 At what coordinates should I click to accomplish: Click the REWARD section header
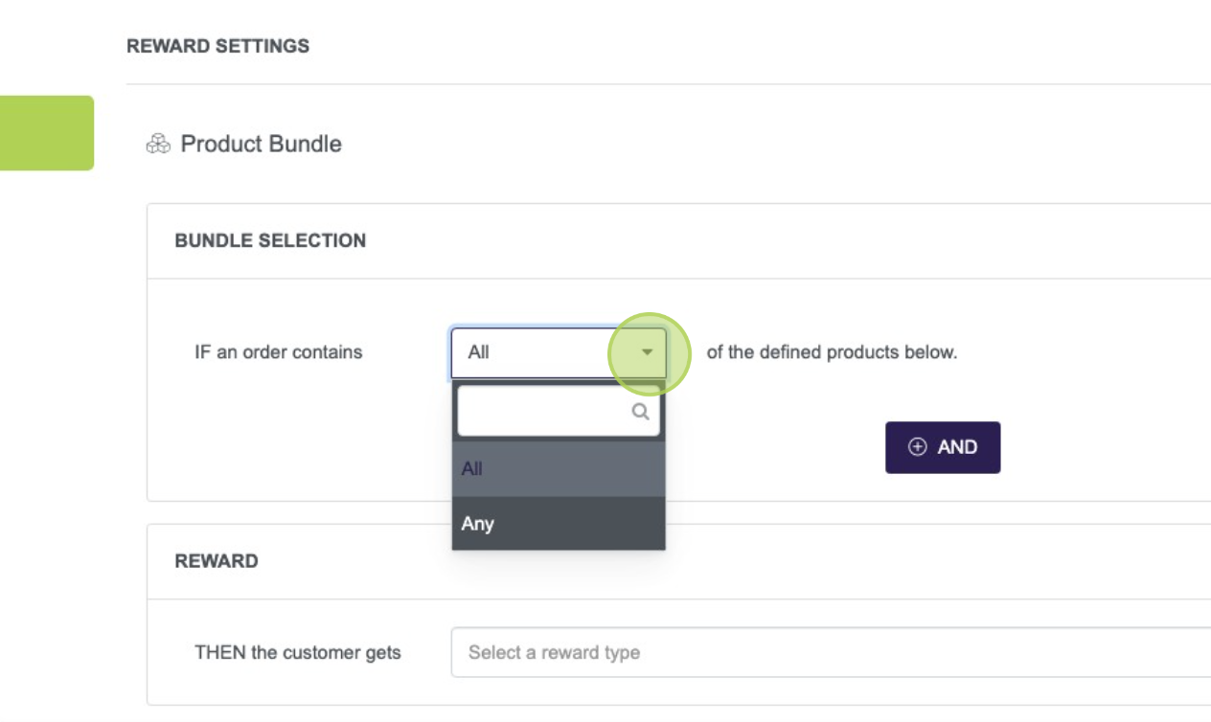[217, 561]
